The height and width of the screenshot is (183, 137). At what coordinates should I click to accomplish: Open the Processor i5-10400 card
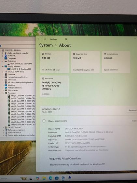[54, 86]
